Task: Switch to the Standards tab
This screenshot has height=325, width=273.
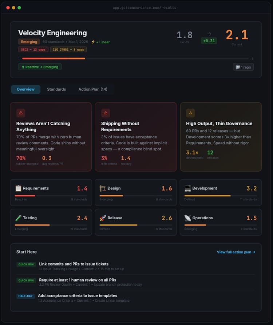Action: pyautogui.click(x=56, y=89)
